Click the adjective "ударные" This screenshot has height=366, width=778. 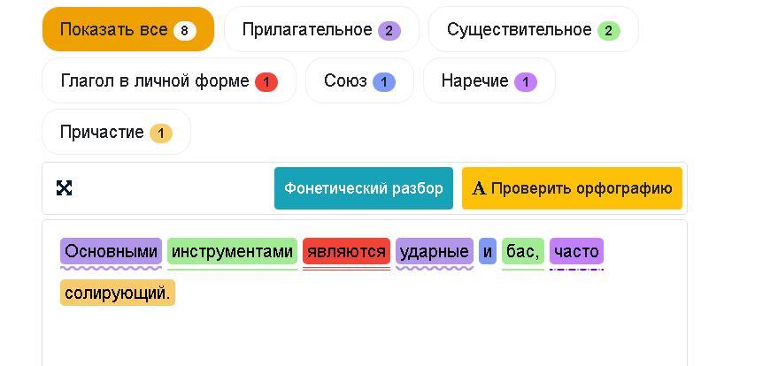434,252
